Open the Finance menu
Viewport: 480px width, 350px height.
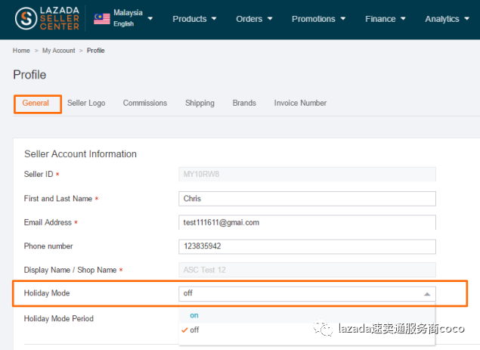(385, 19)
